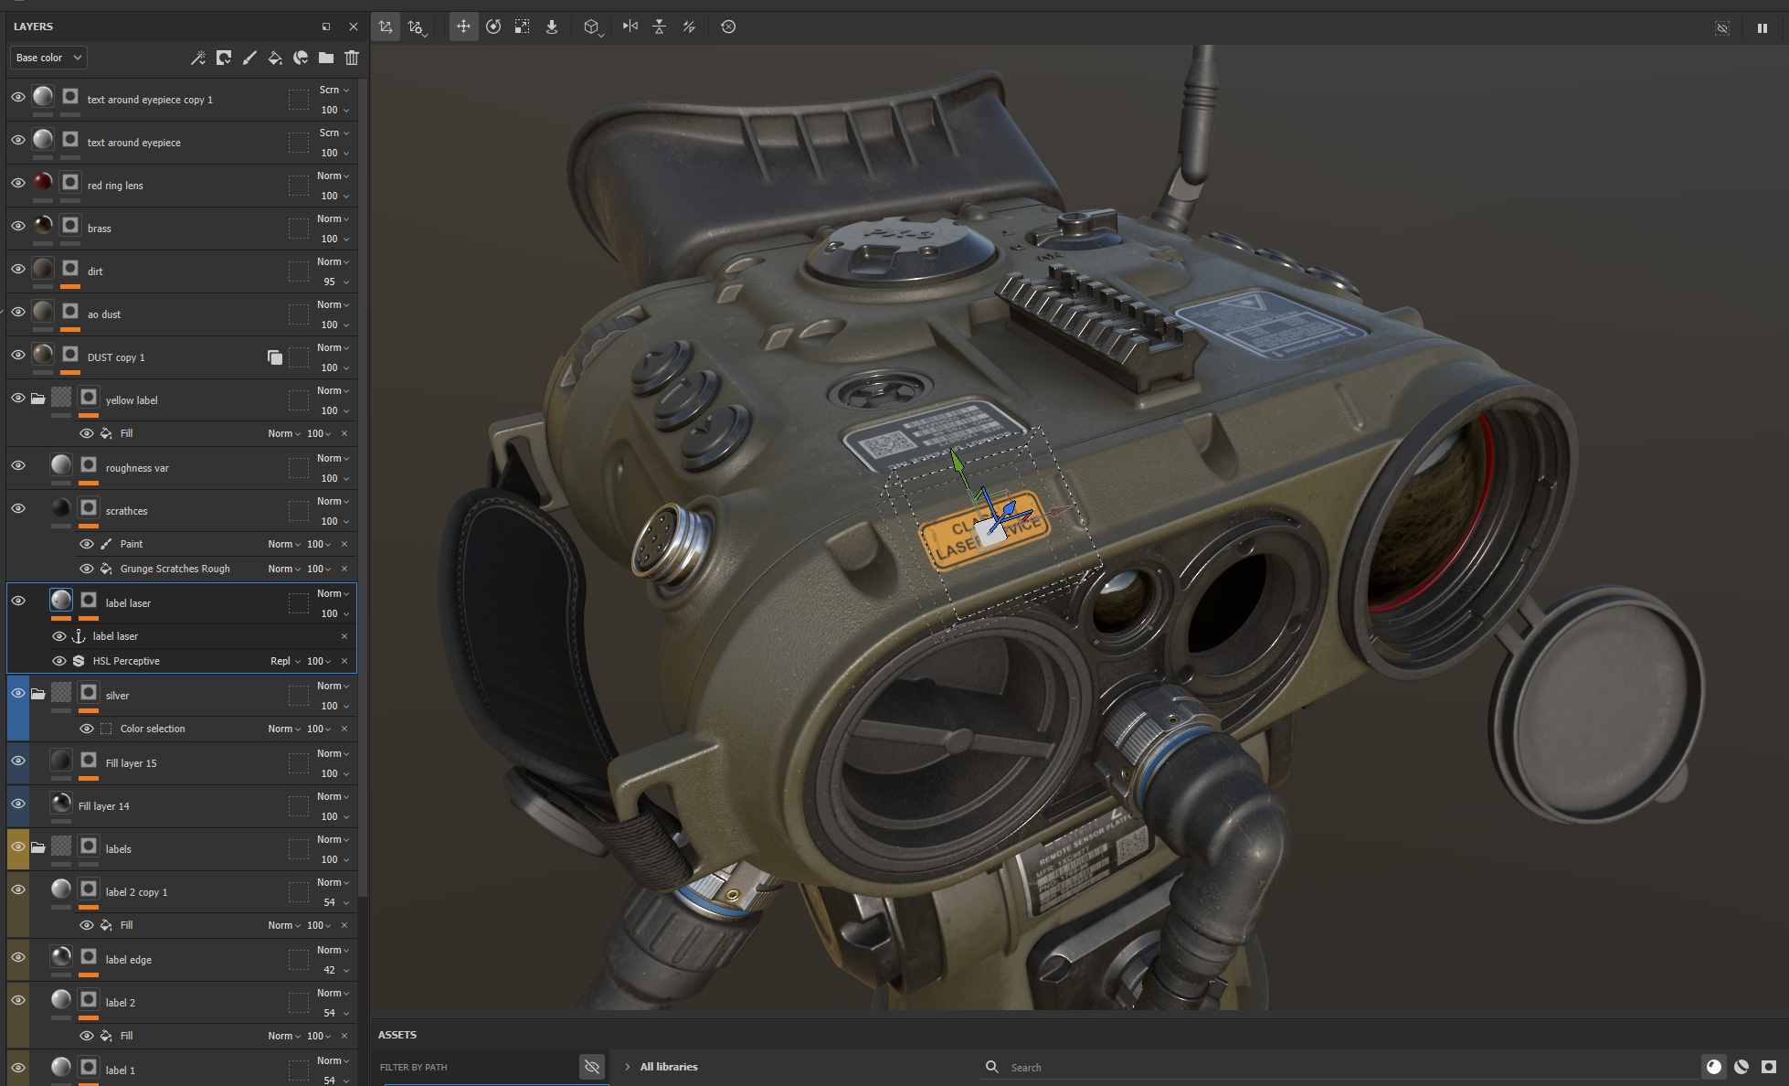This screenshot has height=1086, width=1789.
Task: Open the add effect wand menu
Action: pyautogui.click(x=197, y=58)
